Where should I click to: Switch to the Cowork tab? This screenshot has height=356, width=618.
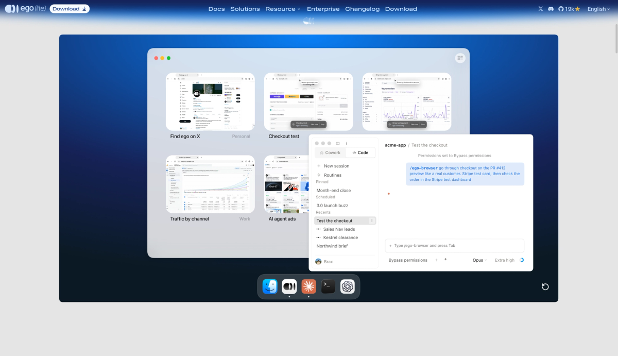coord(330,152)
